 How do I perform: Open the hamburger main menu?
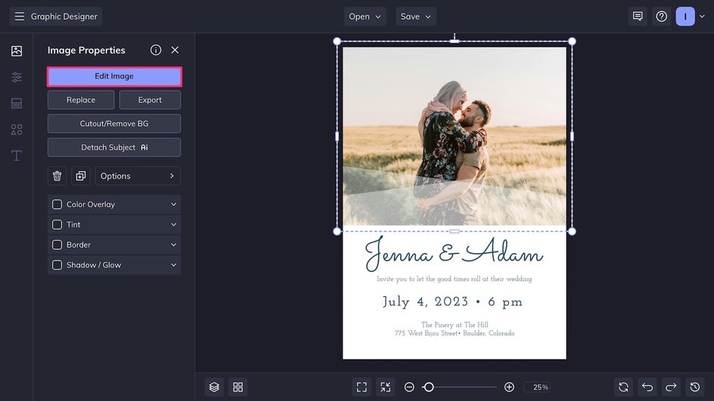coord(19,17)
